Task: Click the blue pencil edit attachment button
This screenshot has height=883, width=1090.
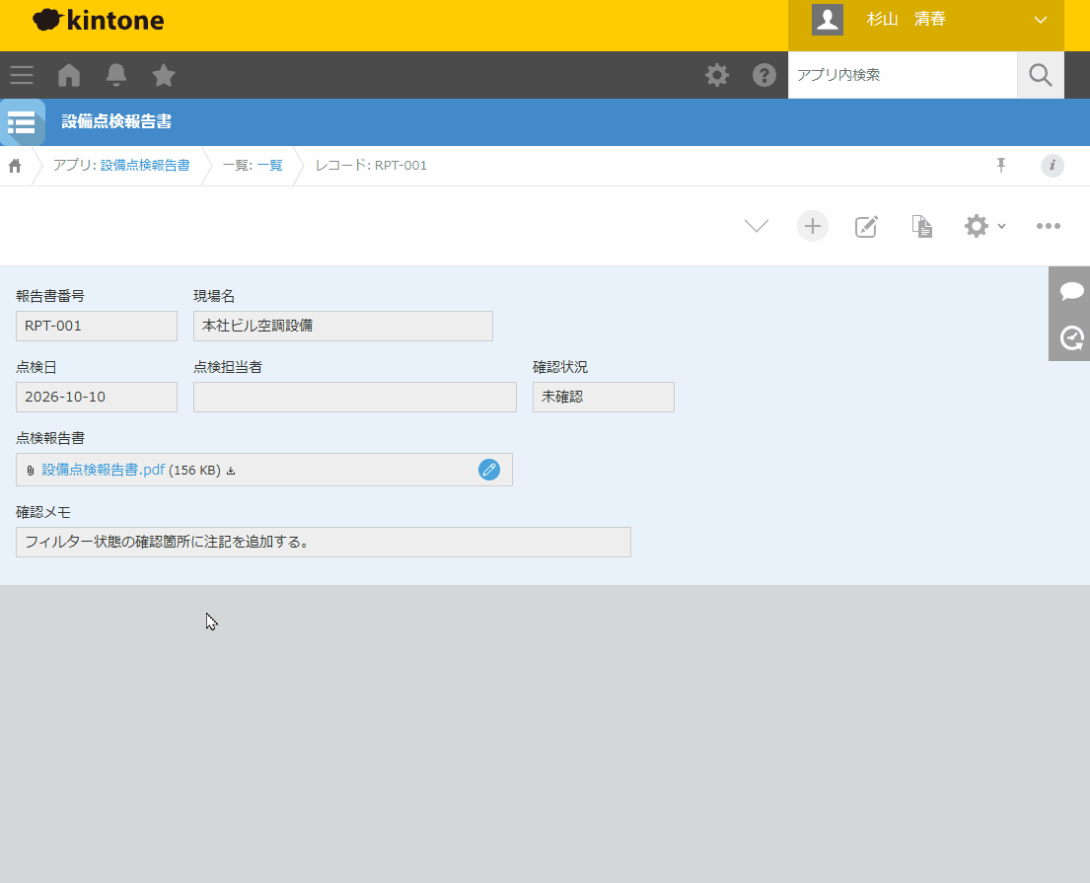Action: pos(489,470)
